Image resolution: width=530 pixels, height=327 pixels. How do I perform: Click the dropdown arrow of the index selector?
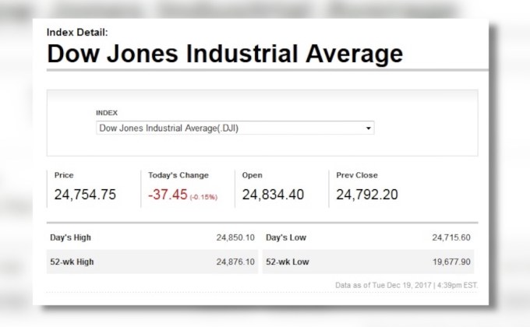pyautogui.click(x=368, y=128)
